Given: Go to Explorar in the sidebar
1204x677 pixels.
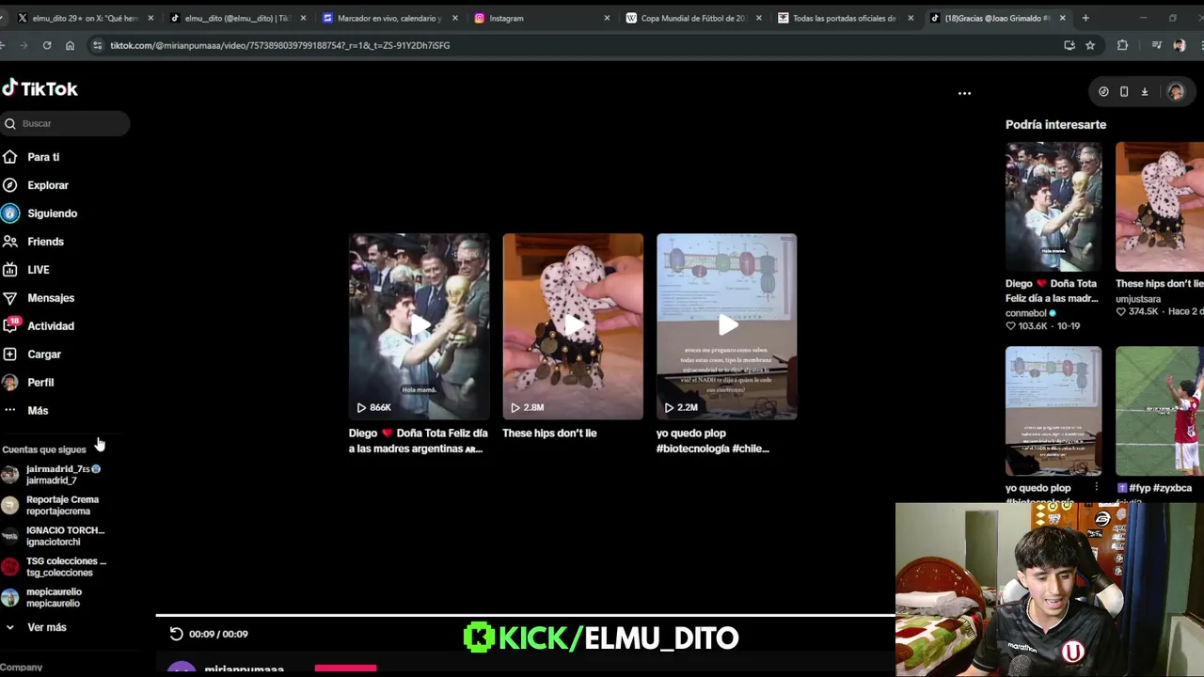Looking at the screenshot, I should pyautogui.click(x=48, y=185).
